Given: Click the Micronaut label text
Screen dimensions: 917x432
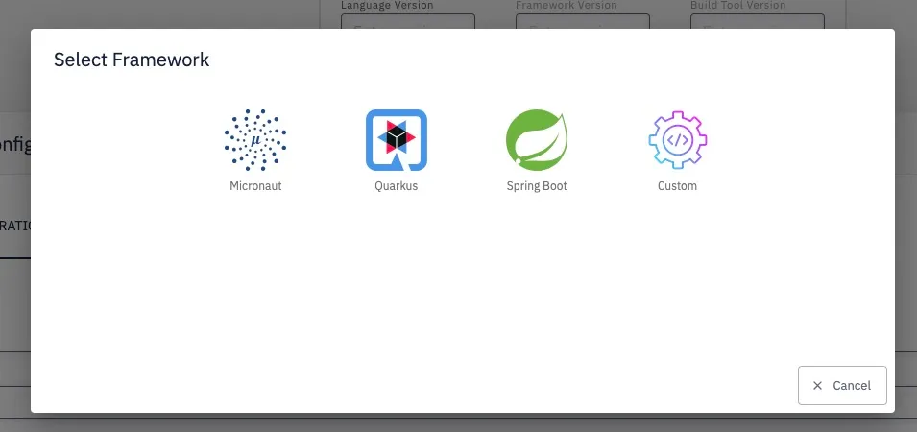Looking at the screenshot, I should tap(255, 186).
